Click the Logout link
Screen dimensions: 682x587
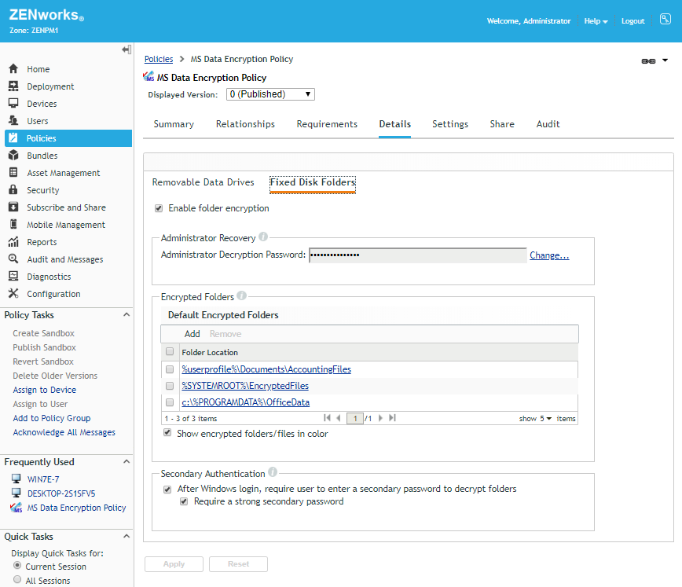632,21
